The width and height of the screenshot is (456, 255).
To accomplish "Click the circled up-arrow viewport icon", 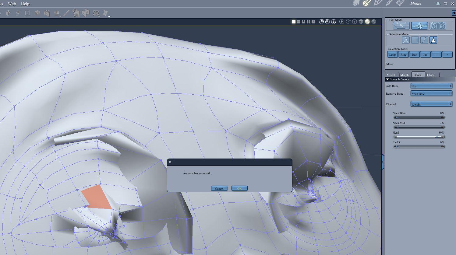I will [x=342, y=22].
